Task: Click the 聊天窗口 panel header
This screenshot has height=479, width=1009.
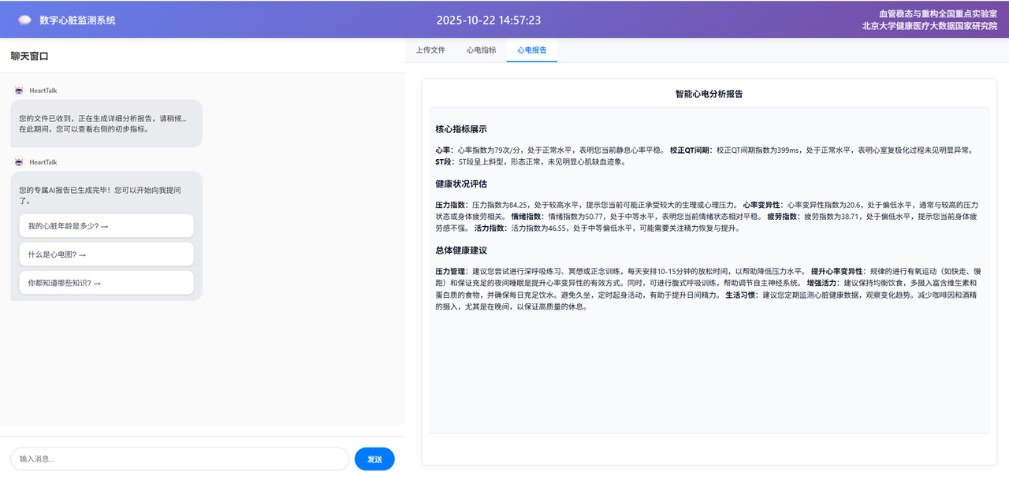Action: point(30,56)
